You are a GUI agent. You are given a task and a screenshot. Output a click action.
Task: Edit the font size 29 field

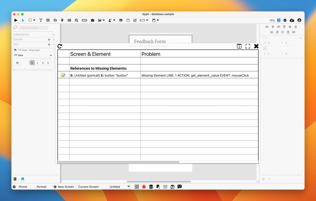point(18,63)
